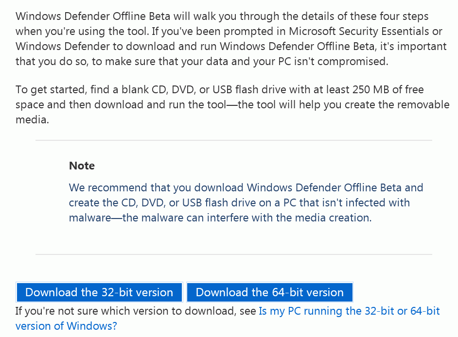Click 'when you're using the tool' text
Viewport: 458px width, 337px height.
[81, 31]
